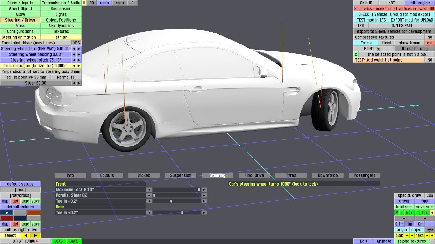Image resolution: width=435 pixels, height=244 pixels.
Task: Click left arrow of Maximum Lock slider
Action: 149,190
